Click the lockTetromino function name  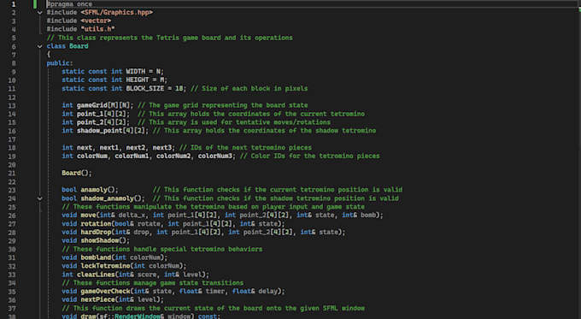click(105, 266)
